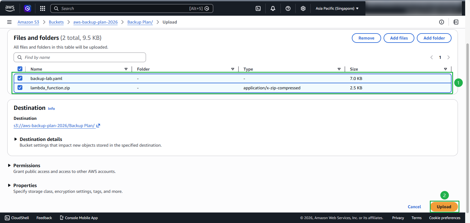The image size is (470, 223).
Task: Toggle the select-all checkbox in table header
Action: [x=20, y=69]
